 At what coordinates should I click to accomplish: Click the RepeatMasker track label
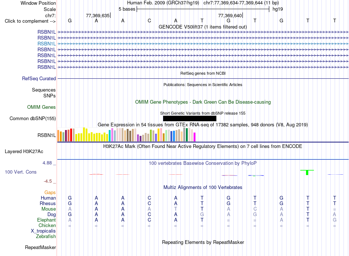click(x=40, y=247)
